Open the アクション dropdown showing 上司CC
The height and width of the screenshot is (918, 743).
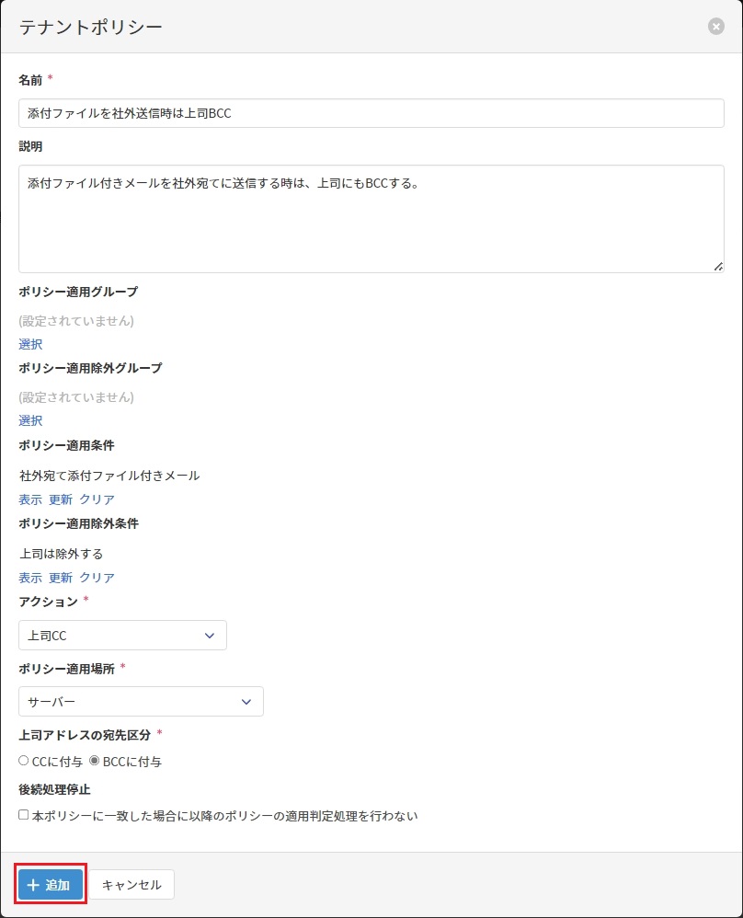click(122, 636)
